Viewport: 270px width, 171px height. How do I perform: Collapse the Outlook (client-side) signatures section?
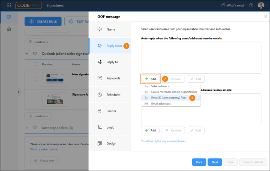click(27, 54)
